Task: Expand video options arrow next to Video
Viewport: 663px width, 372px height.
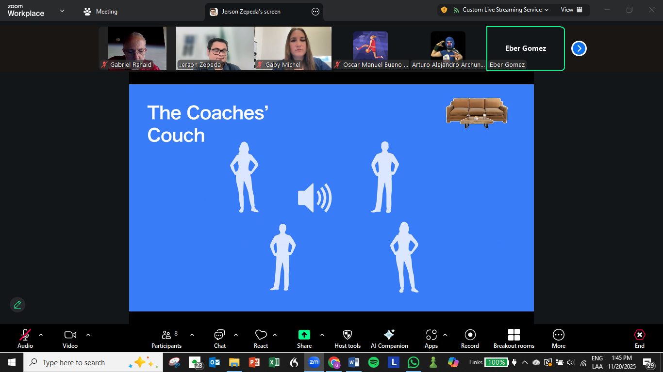Action: tap(88, 335)
